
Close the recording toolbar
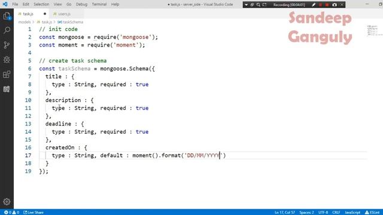(342, 5)
